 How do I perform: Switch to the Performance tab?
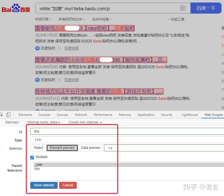(103, 115)
